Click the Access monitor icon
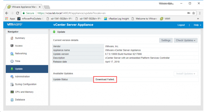 point(12,46)
